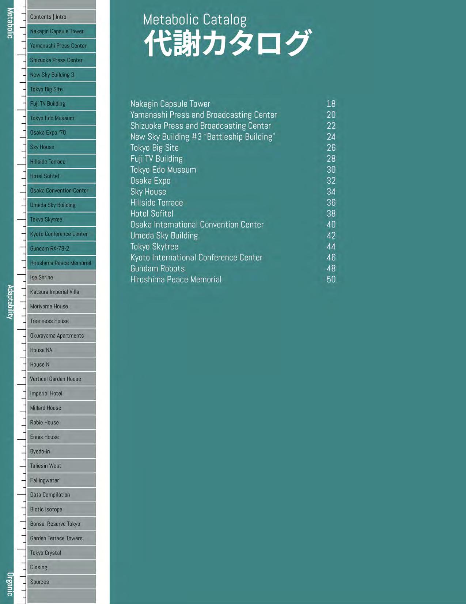Select the Nakagin Capsule Tower sidebar tab
The width and height of the screenshot is (466, 604).
pos(61,31)
